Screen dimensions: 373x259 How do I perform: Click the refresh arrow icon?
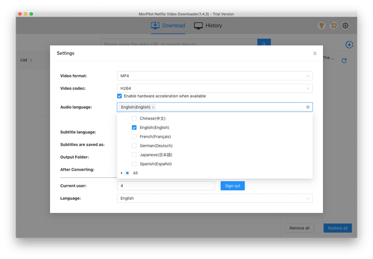344,61
